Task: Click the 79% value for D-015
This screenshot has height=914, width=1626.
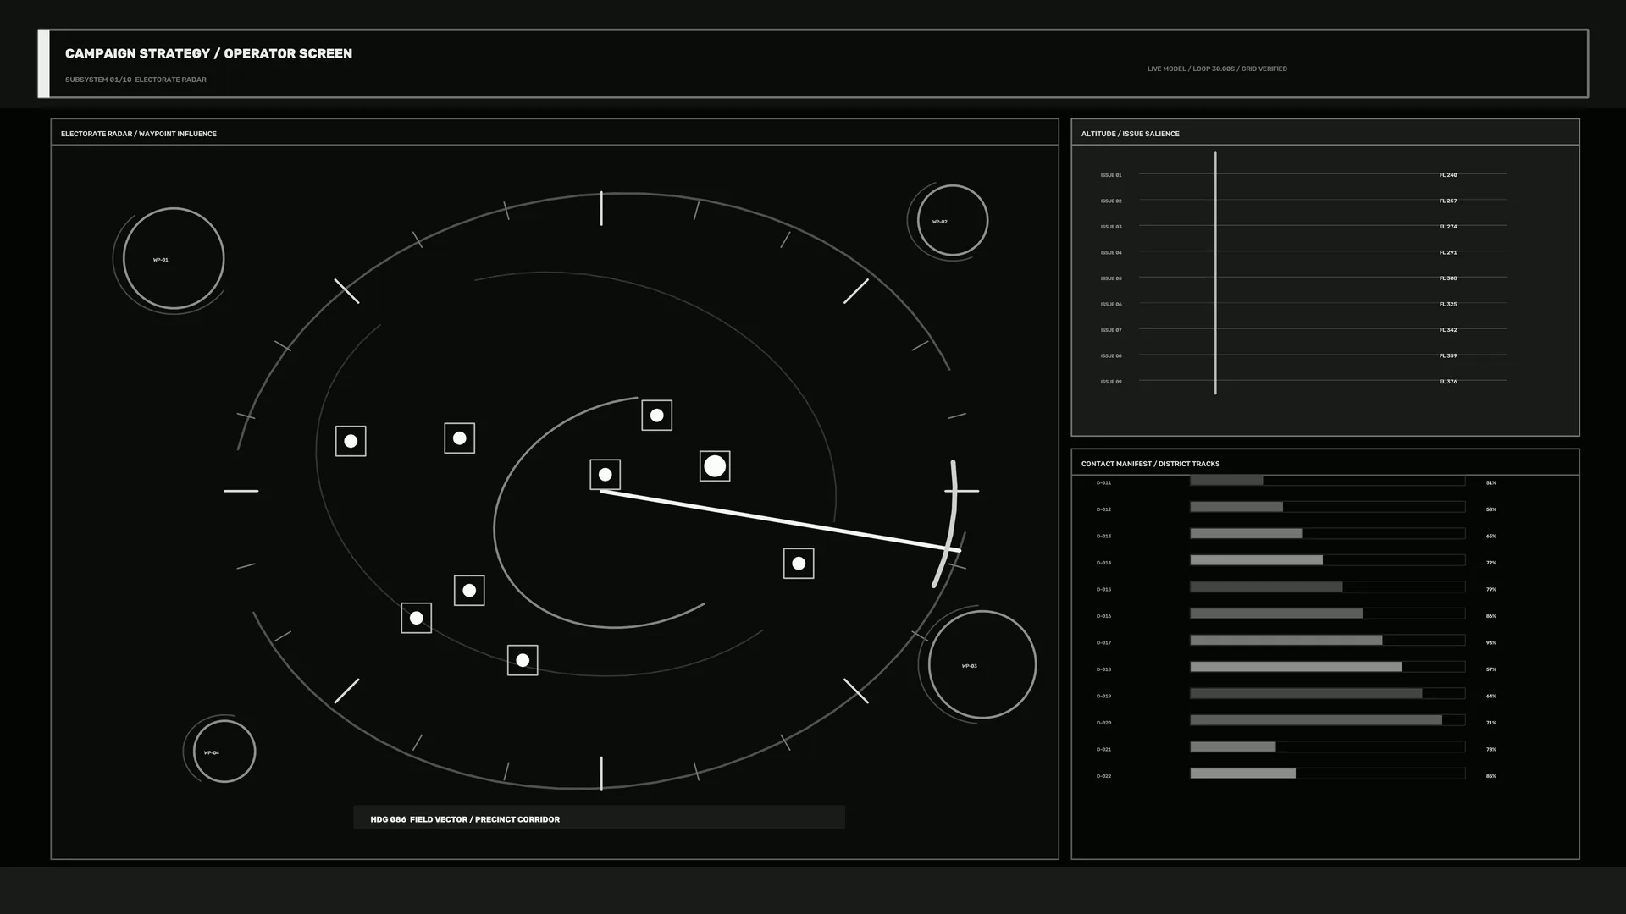Action: [1490, 590]
